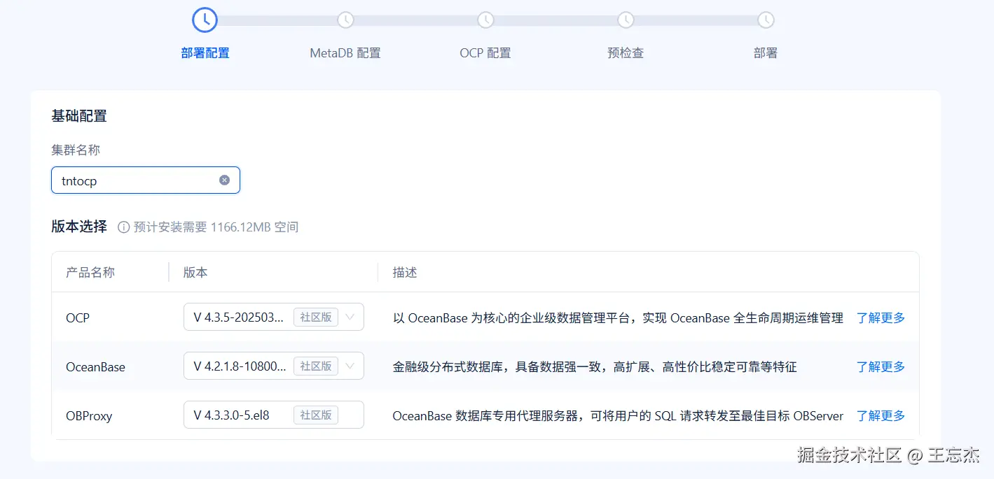Click the text 预计安装需要 1166.12MB 空间
The height and width of the screenshot is (479, 994).
click(x=216, y=227)
